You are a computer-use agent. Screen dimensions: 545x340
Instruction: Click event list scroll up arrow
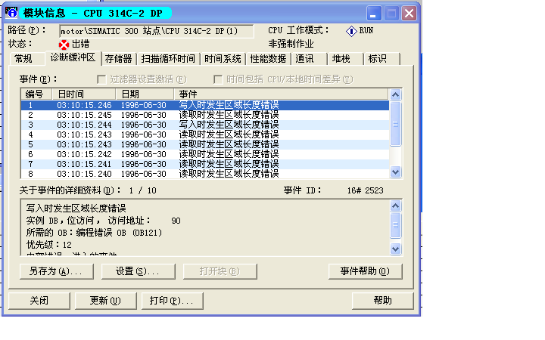tap(396, 94)
